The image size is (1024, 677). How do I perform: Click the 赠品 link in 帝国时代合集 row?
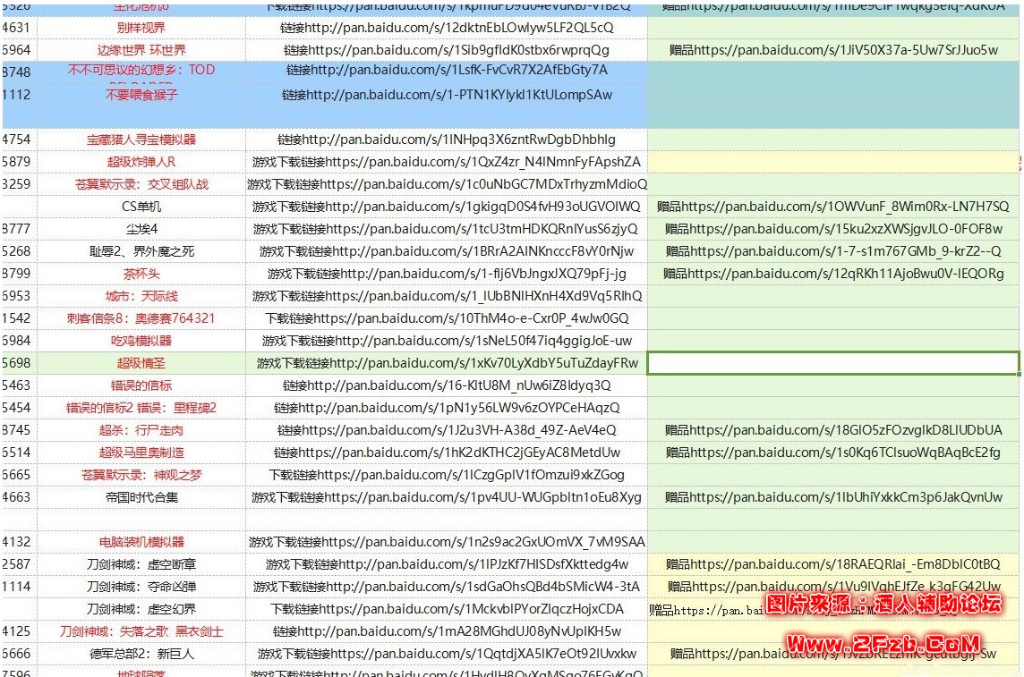833,497
